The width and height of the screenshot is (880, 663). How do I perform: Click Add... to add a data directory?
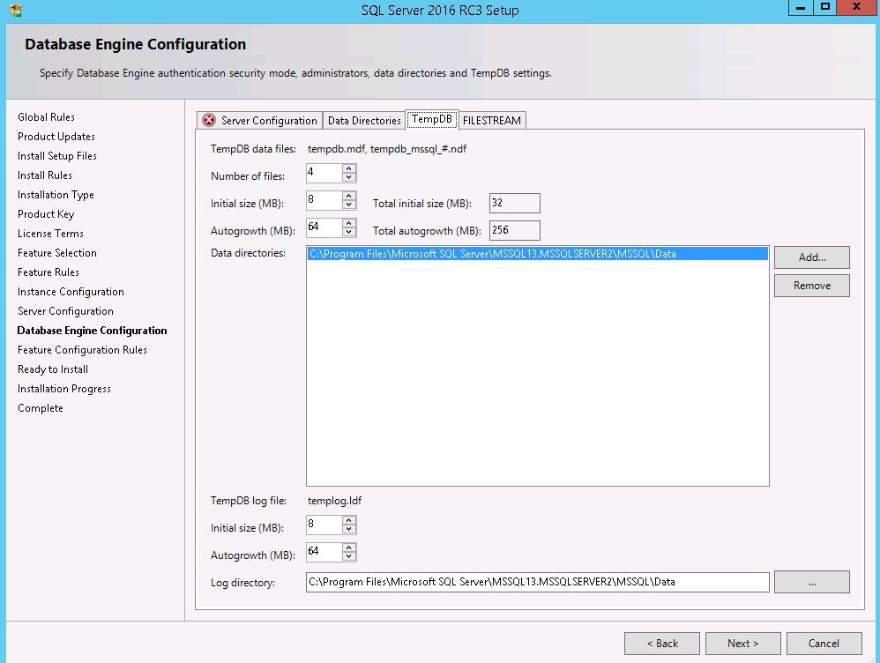(812, 257)
